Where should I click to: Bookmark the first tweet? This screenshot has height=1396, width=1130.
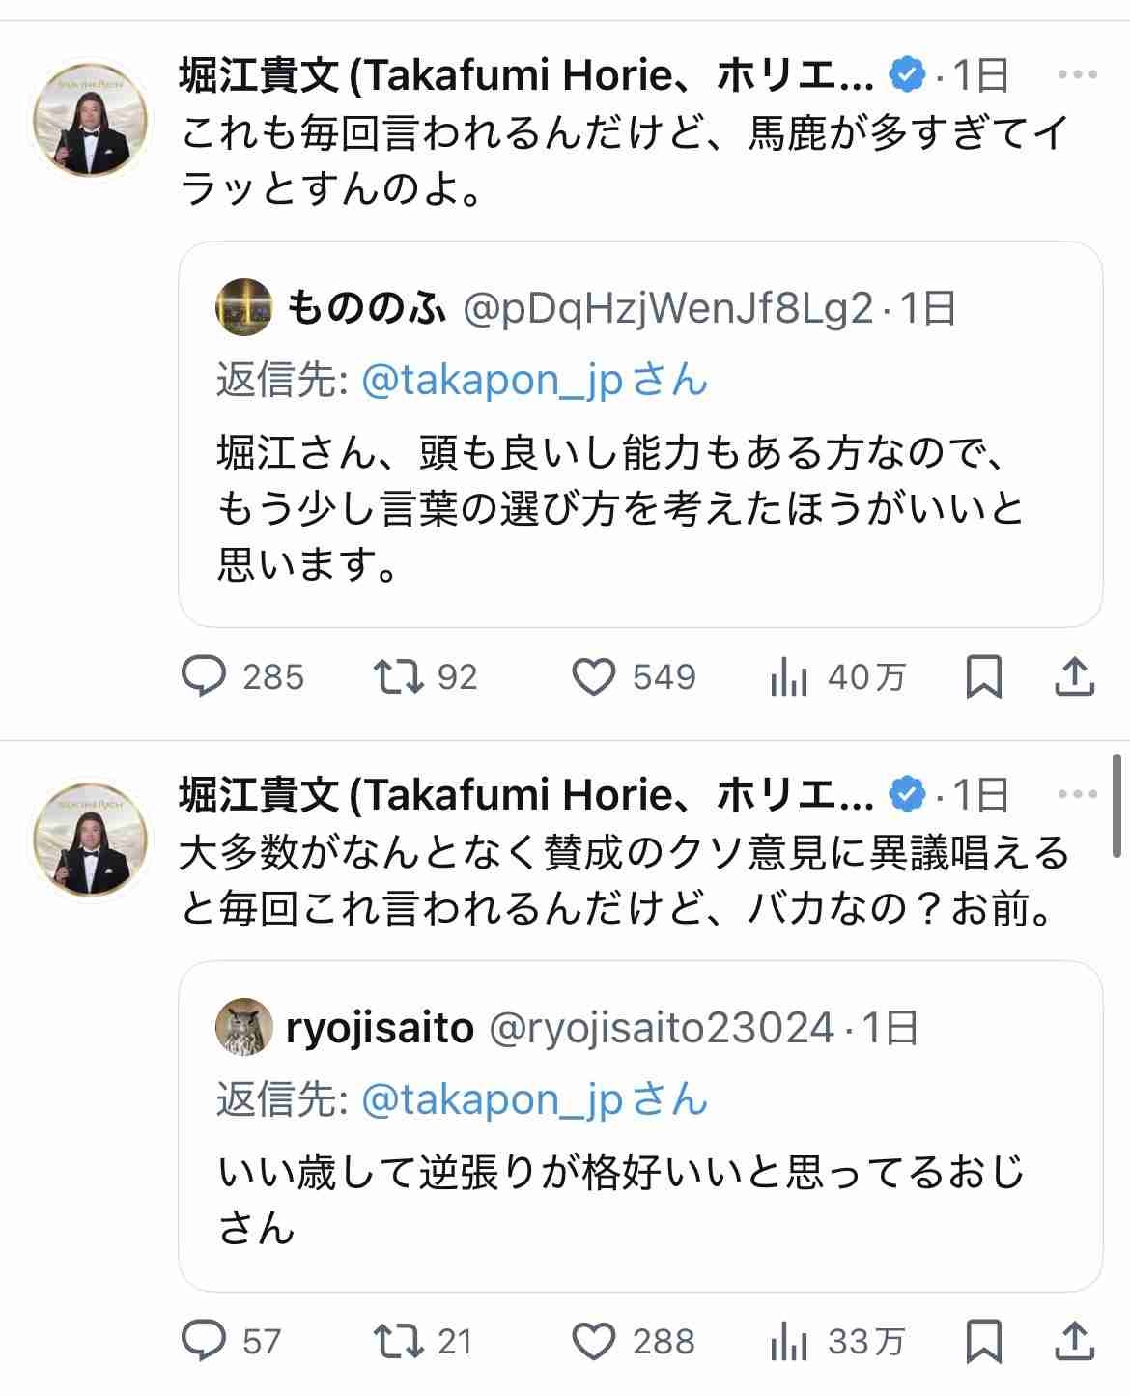point(983,676)
